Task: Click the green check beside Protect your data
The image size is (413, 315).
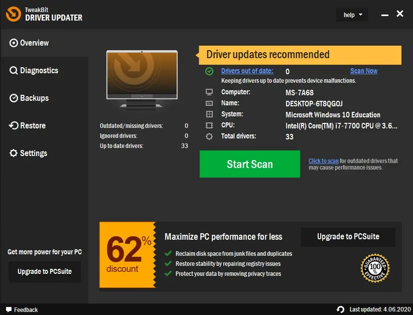Action: [168, 274]
